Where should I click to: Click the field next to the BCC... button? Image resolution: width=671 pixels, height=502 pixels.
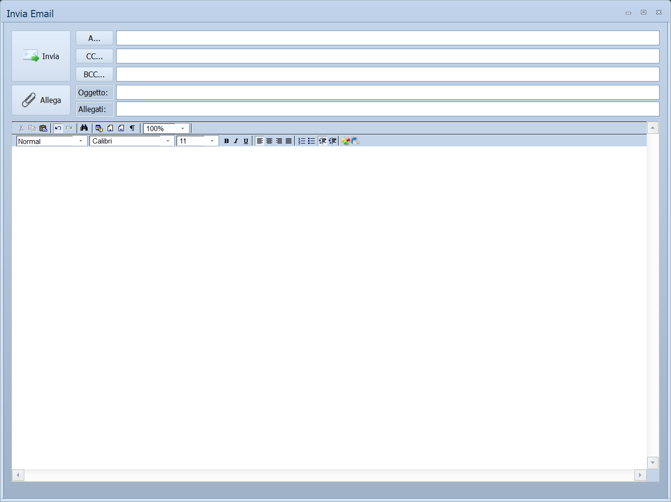(388, 74)
